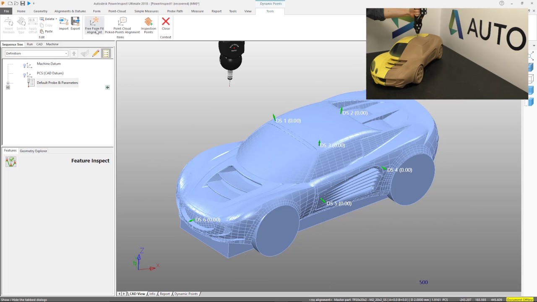
Task: Open the Alignments & Datums ribbon tab
Action: click(70, 11)
